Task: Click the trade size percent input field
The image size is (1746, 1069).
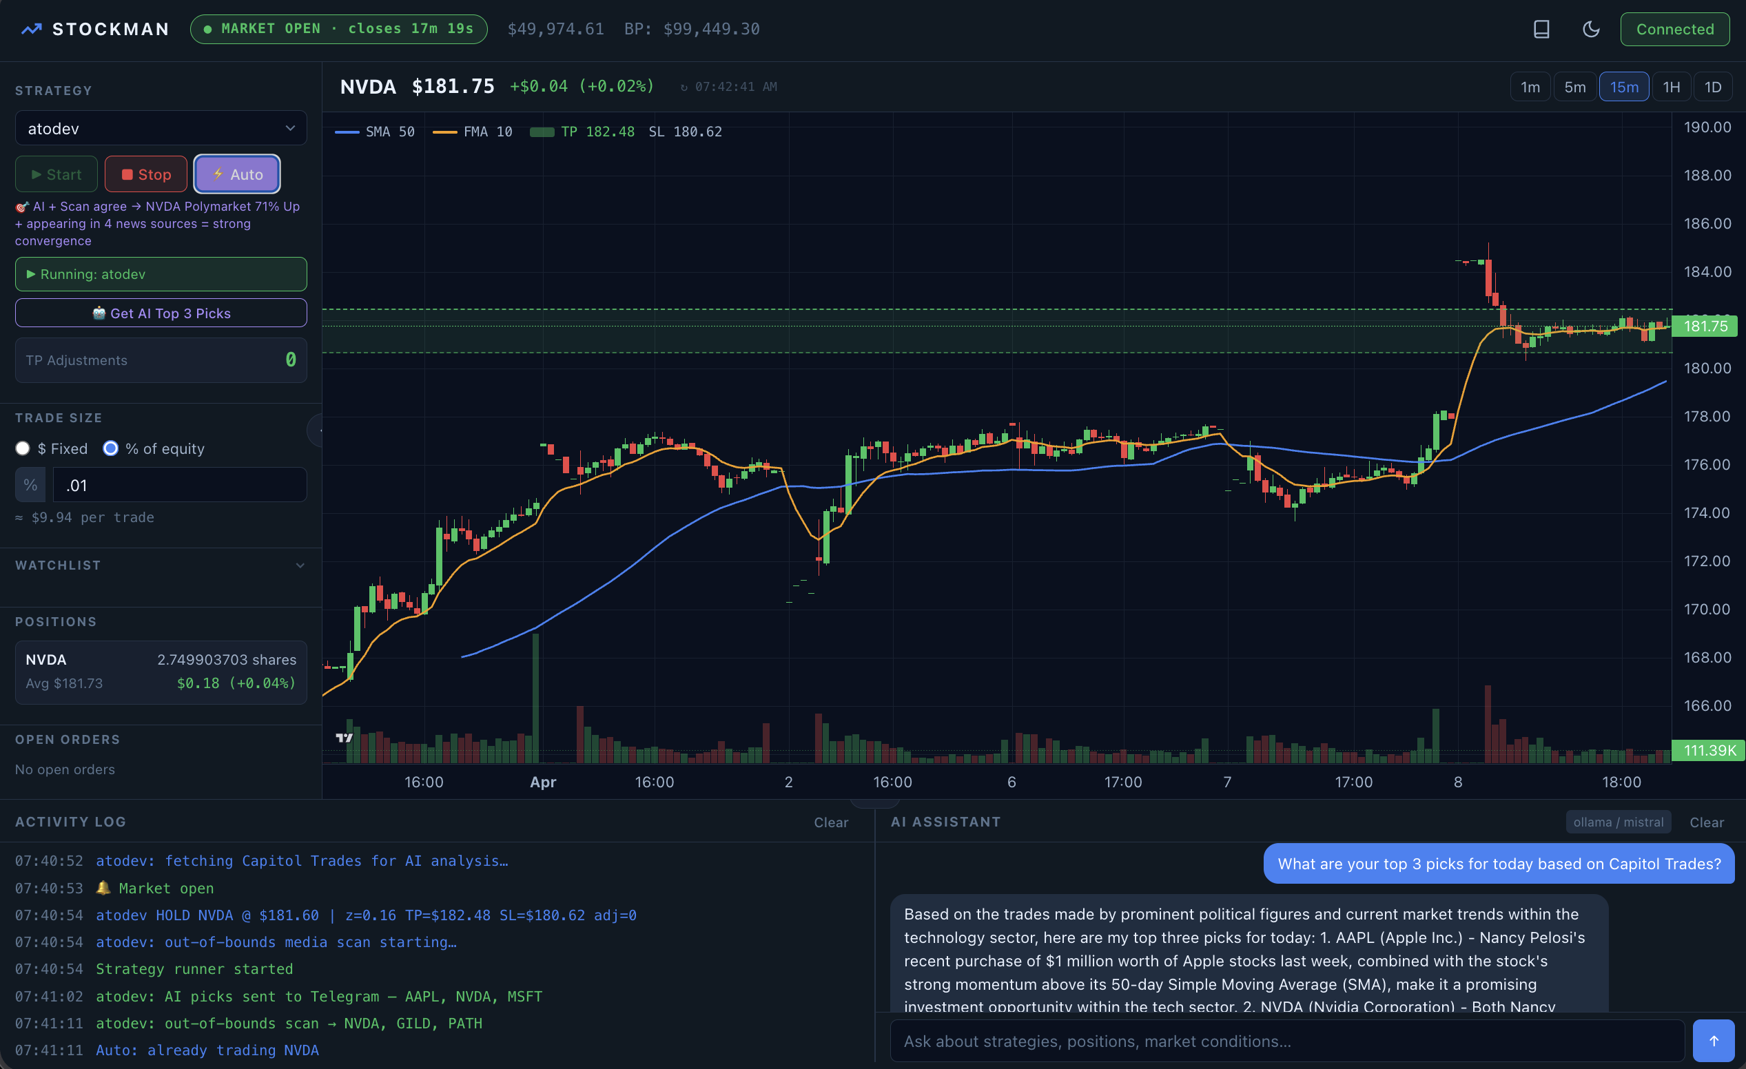Action: (179, 486)
